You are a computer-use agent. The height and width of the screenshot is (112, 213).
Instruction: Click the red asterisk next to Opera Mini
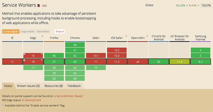(147, 36)
